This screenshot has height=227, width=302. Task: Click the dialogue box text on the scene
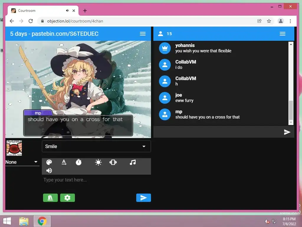point(75,119)
